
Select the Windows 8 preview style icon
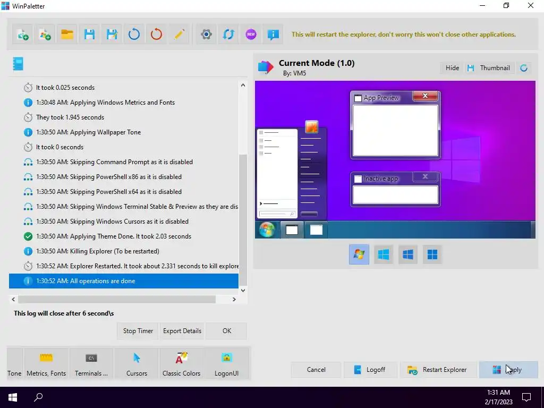[384, 254]
